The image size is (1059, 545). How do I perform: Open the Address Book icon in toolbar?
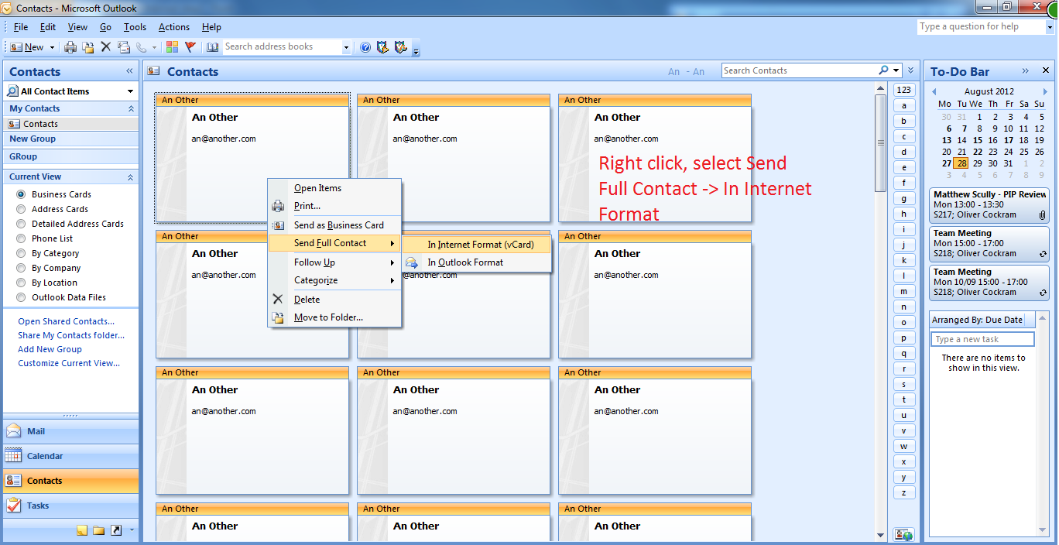tap(213, 47)
